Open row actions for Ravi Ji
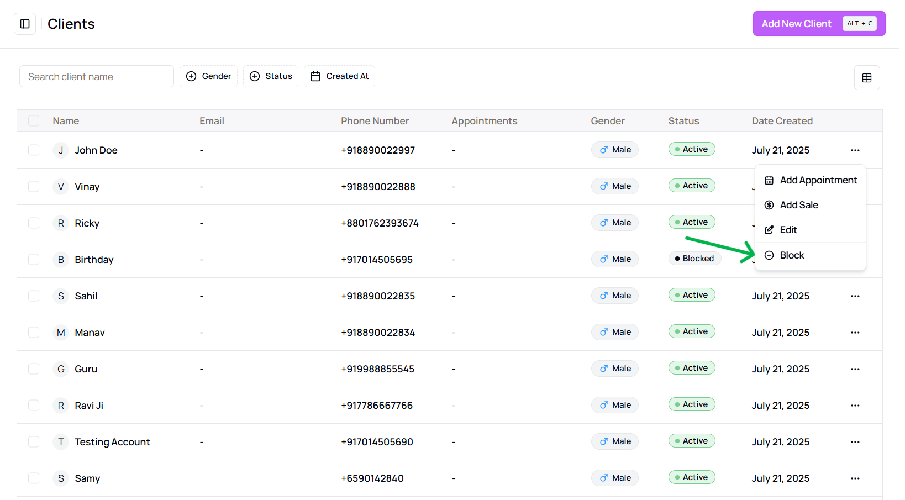The width and height of the screenshot is (905, 500). click(x=855, y=406)
